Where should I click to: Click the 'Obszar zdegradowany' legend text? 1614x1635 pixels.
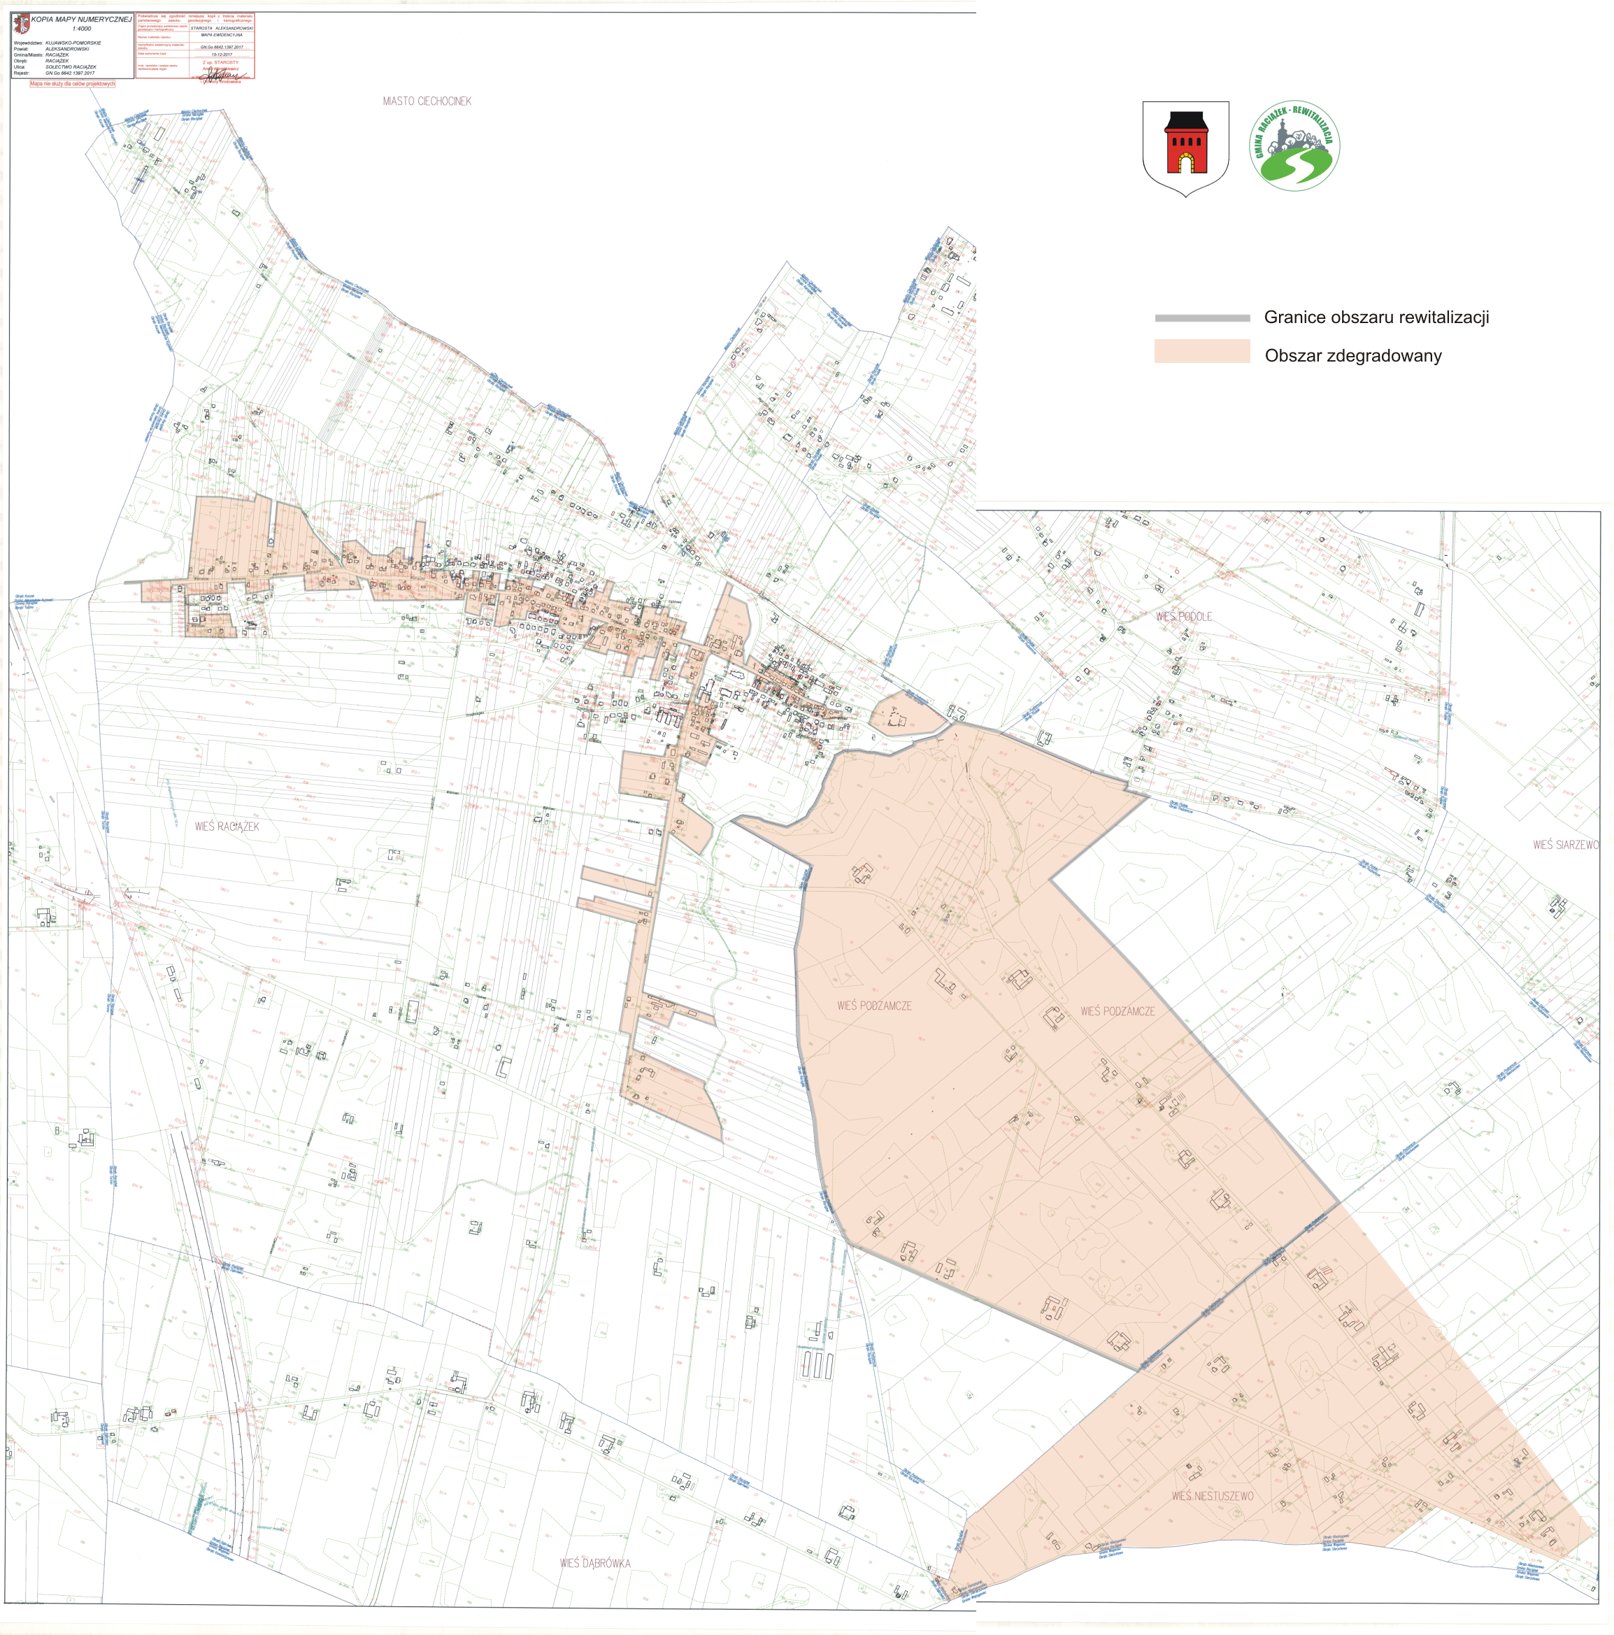[x=1352, y=355]
